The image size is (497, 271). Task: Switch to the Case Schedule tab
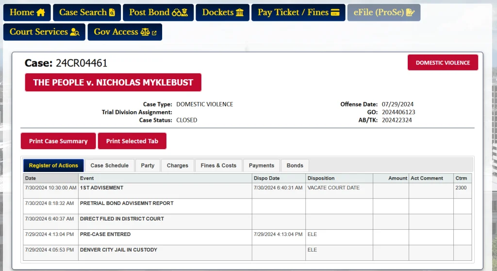[109, 166]
